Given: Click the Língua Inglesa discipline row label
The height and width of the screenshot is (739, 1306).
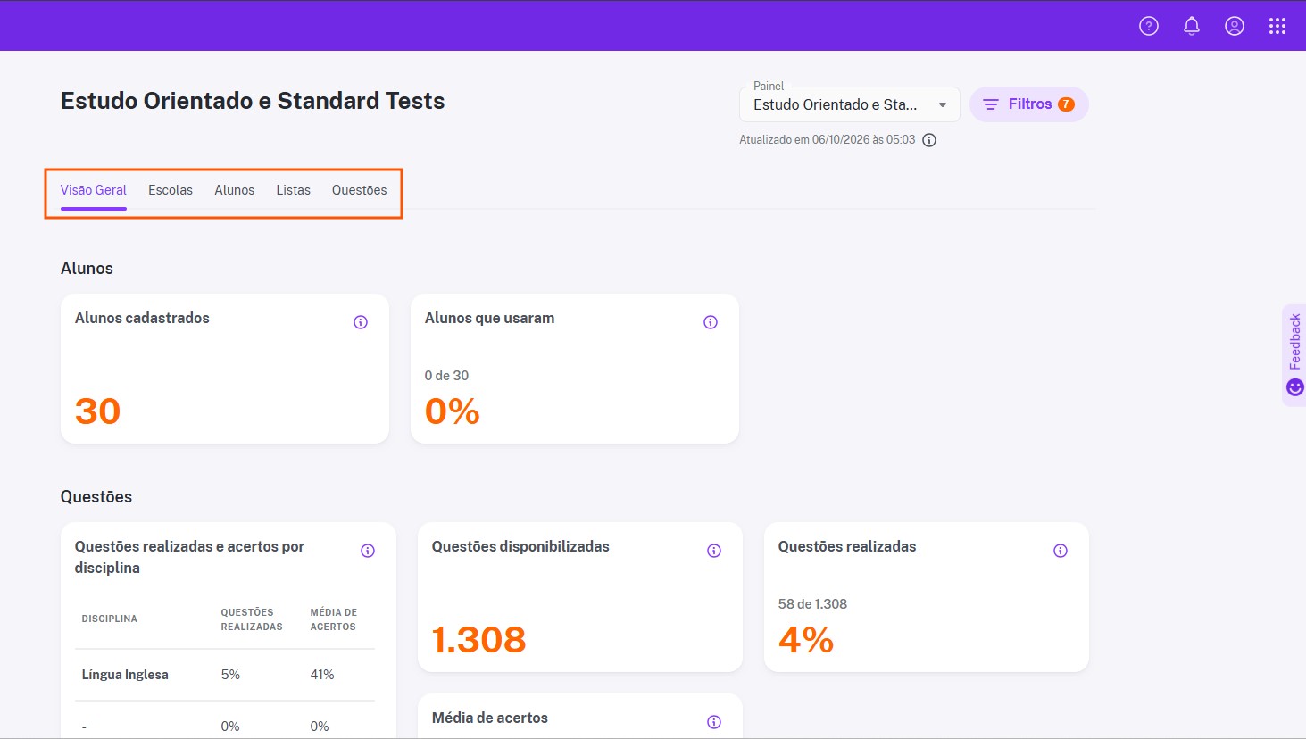Looking at the screenshot, I should tap(125, 675).
